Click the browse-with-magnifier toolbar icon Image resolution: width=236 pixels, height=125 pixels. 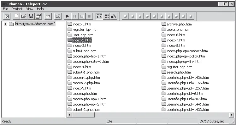click(58, 16)
